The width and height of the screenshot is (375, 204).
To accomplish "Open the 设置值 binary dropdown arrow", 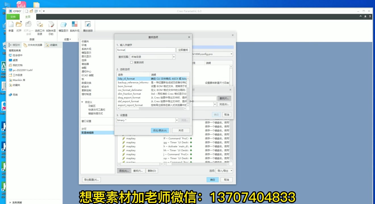I will (177, 120).
